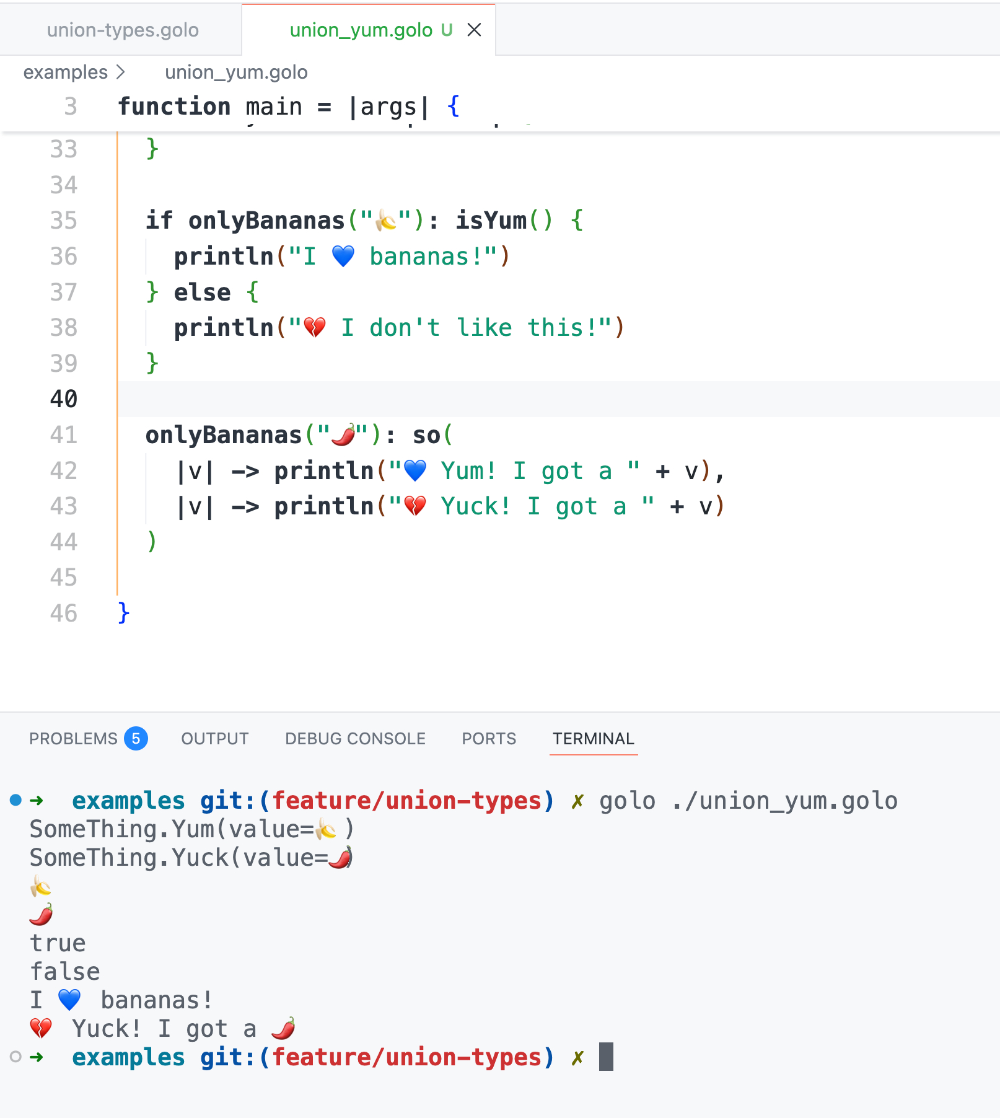1000x1118 pixels.
Task: Click the hollow circle decoration on last prompt
Action: point(16,1057)
